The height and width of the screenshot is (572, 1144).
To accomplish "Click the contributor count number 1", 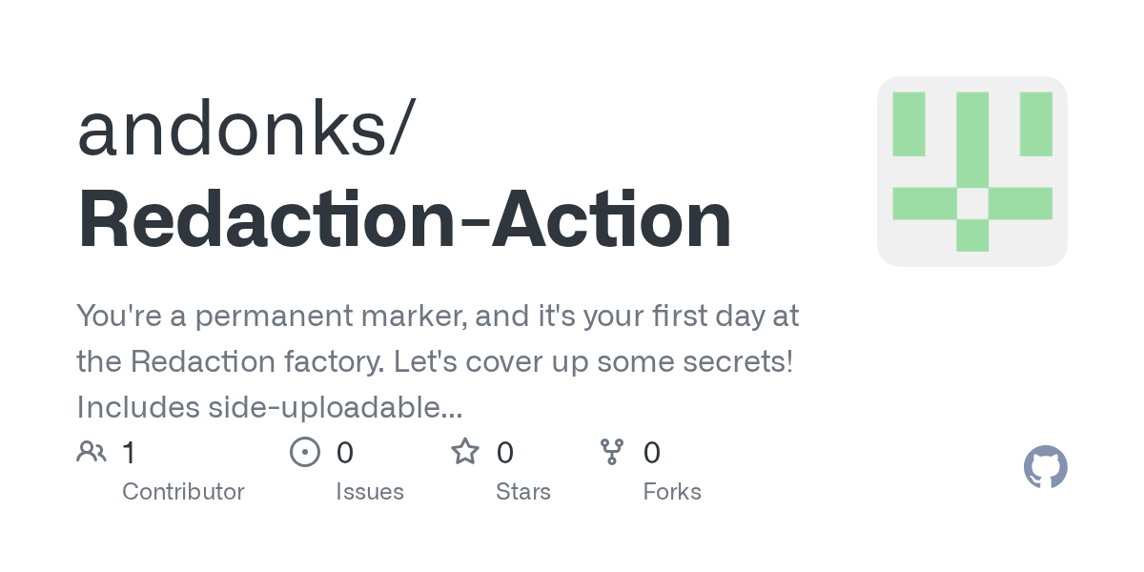I will point(129,452).
